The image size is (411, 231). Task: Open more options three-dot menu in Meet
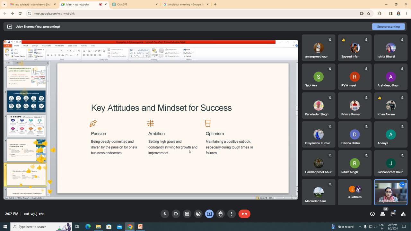coord(232,214)
